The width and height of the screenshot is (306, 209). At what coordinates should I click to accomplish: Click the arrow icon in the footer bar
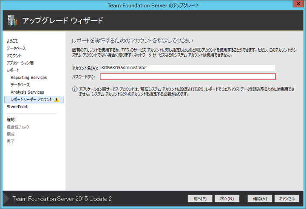click(6, 198)
